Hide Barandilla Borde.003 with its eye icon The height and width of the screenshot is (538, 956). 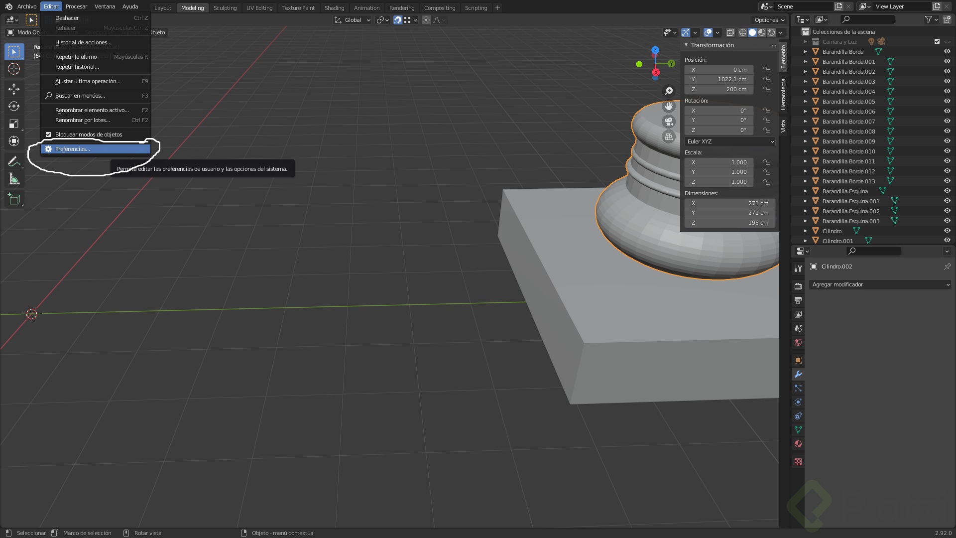click(947, 81)
